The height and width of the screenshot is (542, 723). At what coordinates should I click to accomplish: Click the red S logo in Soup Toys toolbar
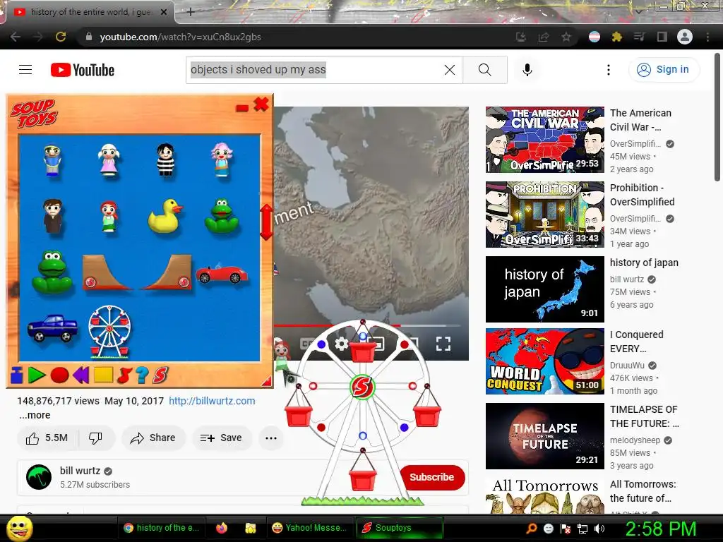click(160, 375)
